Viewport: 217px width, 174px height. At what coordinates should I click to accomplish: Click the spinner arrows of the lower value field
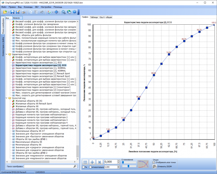click(x=118, y=167)
